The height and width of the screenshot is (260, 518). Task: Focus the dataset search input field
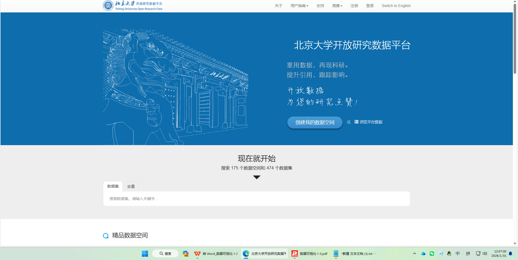click(x=257, y=199)
